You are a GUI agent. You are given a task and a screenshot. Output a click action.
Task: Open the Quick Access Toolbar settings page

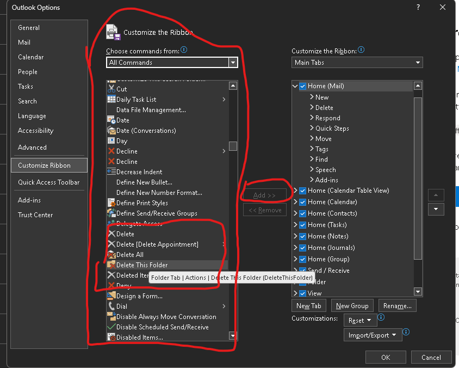(48, 182)
